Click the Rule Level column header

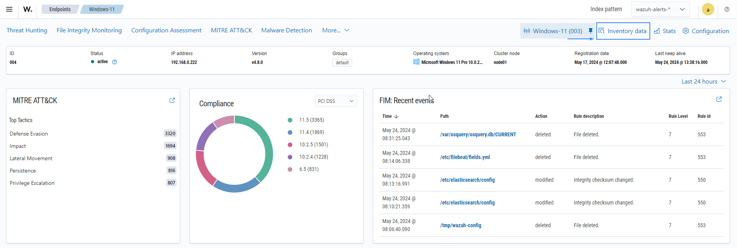click(678, 116)
